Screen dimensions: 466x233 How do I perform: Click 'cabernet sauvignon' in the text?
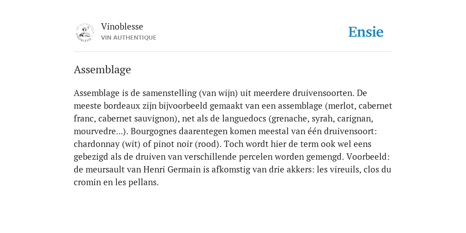(137, 119)
